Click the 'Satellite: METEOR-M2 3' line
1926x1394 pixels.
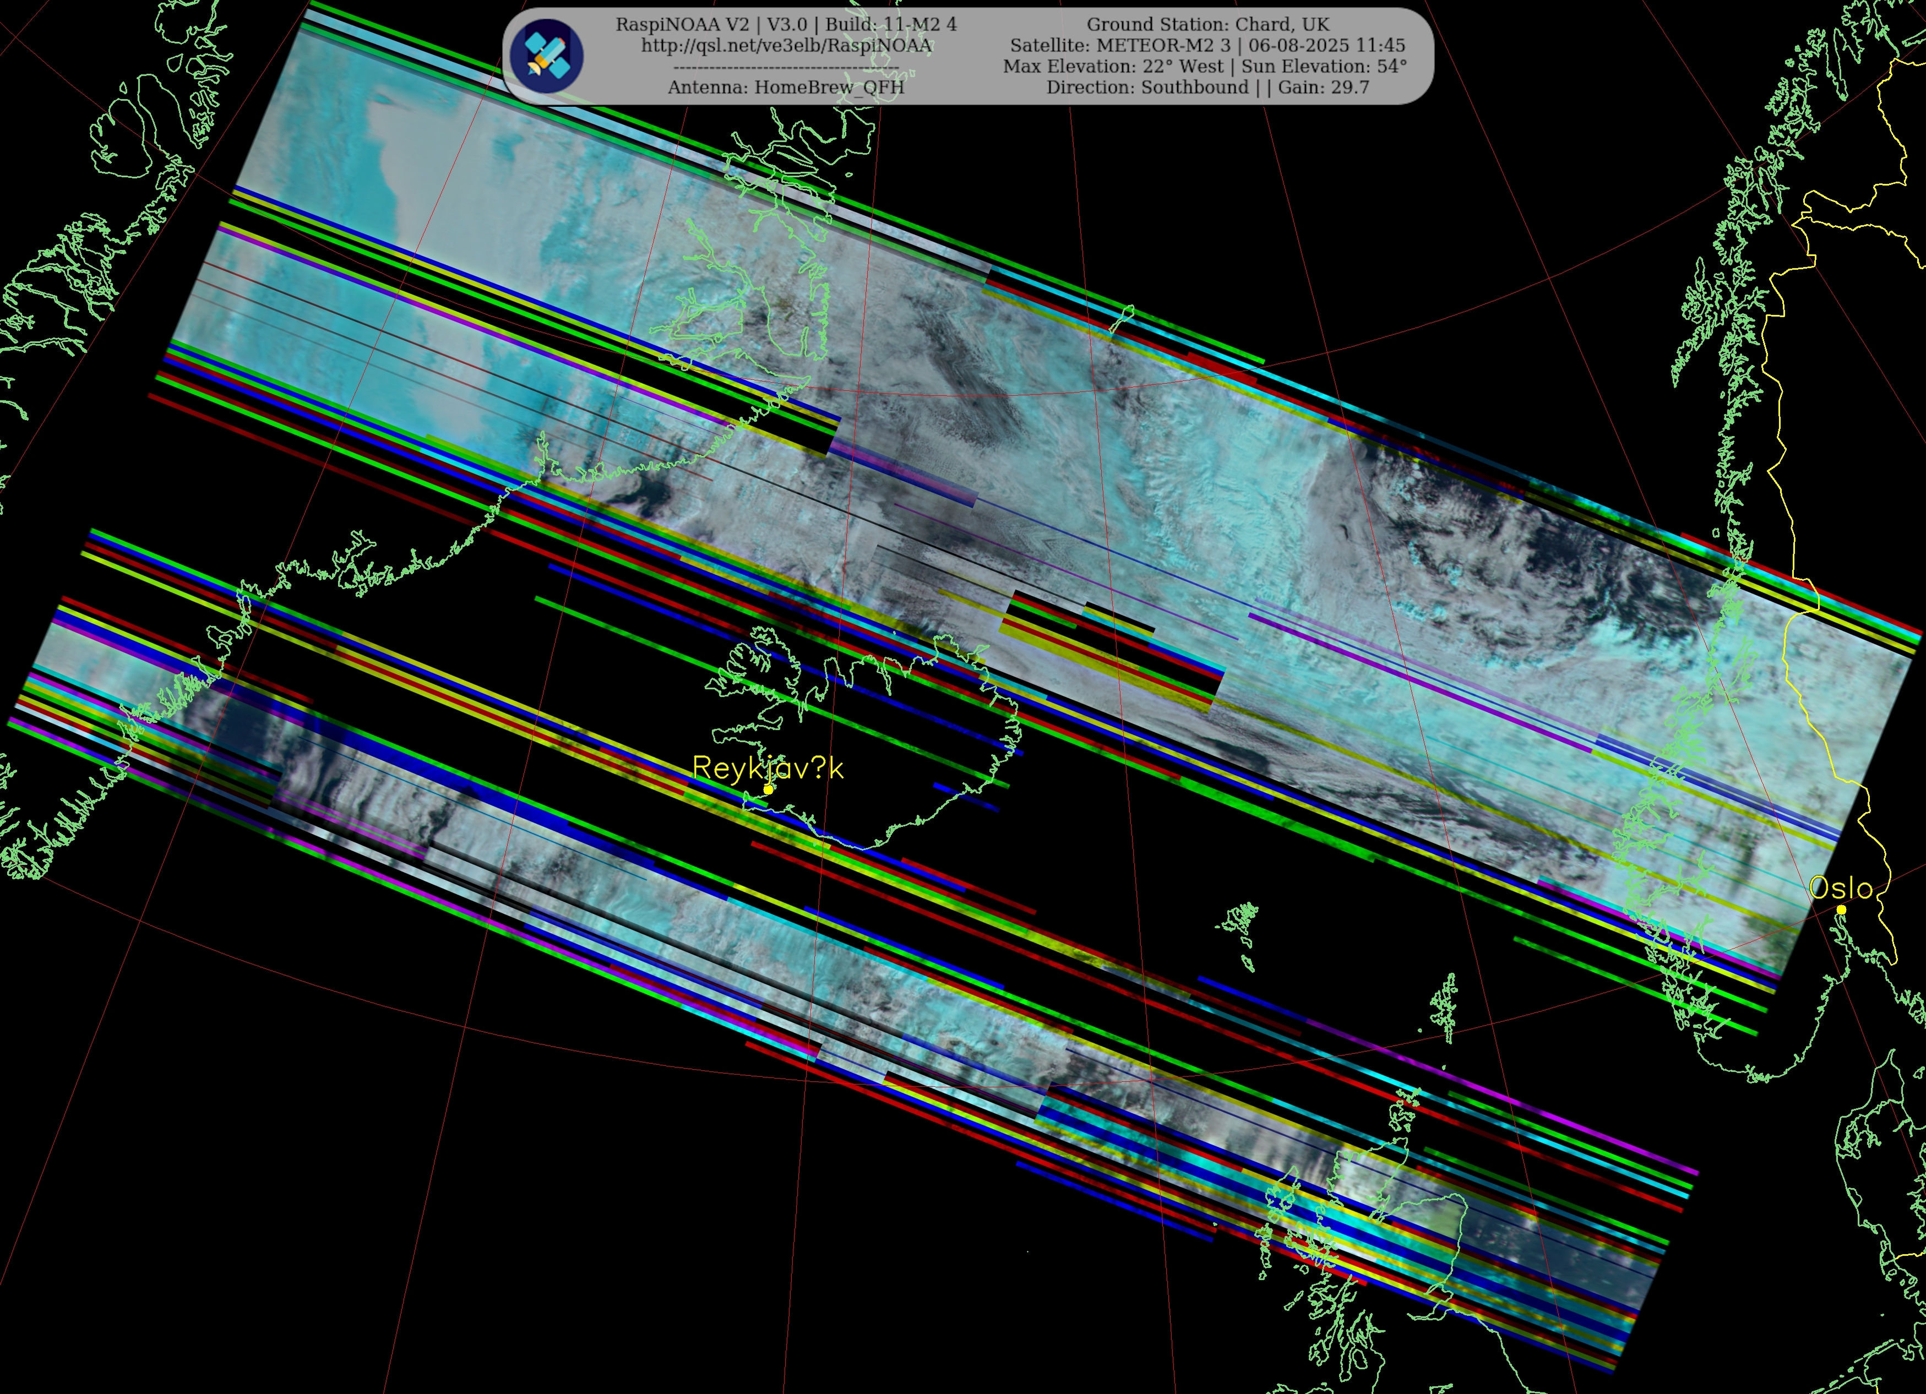1207,45
